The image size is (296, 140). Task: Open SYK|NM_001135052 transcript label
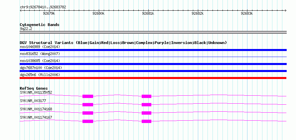36,92
